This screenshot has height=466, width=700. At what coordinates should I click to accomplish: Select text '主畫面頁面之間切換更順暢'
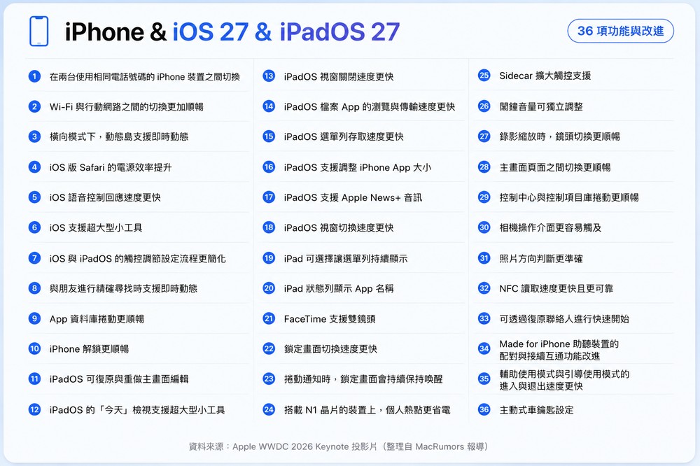click(x=555, y=167)
